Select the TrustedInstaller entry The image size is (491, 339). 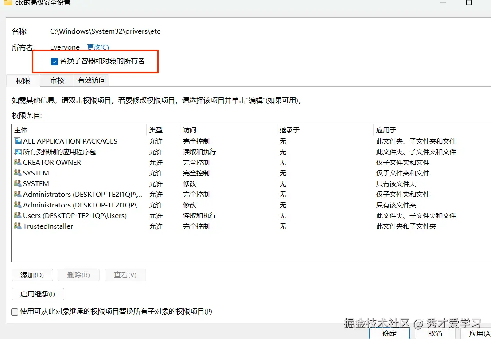251,226
